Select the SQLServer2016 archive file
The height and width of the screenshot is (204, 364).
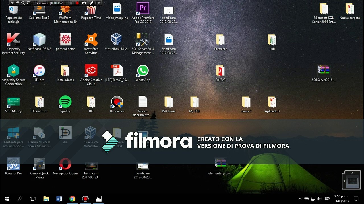[x=324, y=73]
